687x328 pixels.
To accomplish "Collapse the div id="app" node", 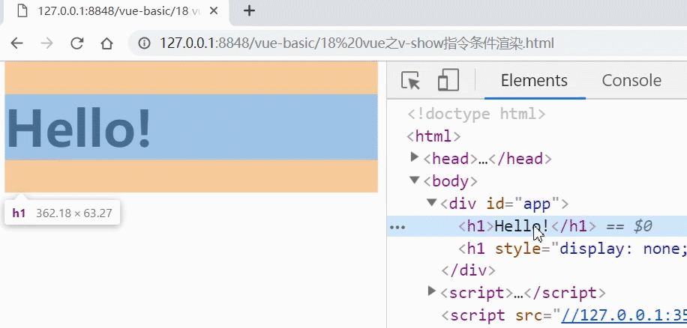I will [x=432, y=202].
